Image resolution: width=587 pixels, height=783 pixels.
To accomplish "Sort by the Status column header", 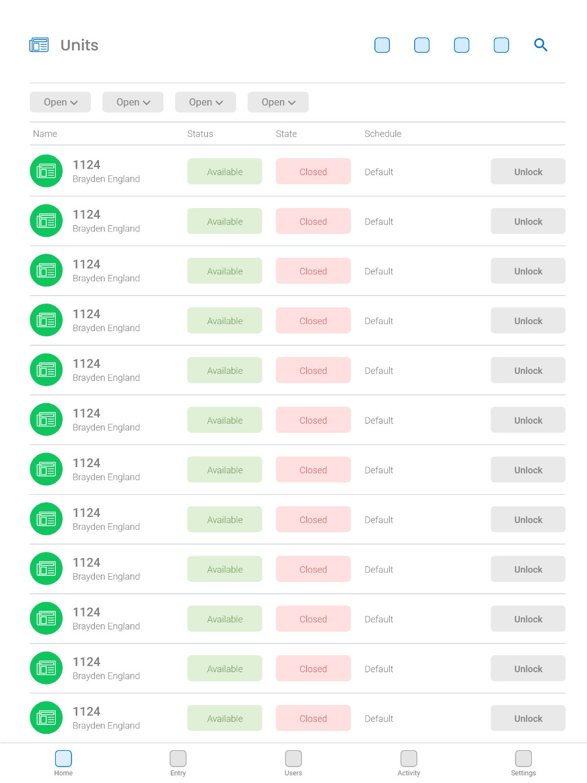I will click(200, 134).
